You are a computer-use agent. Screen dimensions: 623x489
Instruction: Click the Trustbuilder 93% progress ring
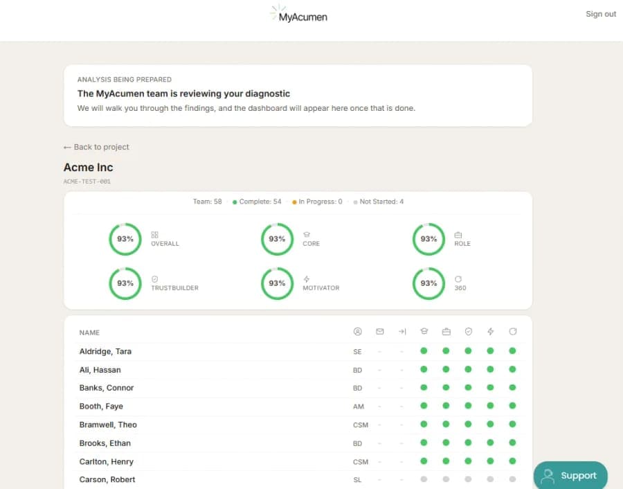(125, 283)
